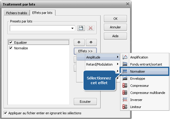Click the Amplification effect icon

125,57
